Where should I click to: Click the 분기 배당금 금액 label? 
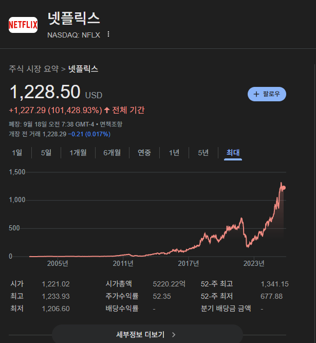[x=226, y=309]
